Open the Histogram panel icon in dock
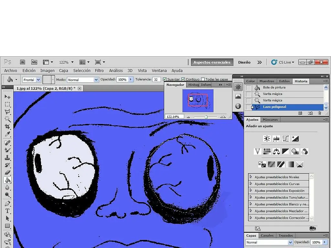This screenshot has height=248, width=331. [238, 97]
